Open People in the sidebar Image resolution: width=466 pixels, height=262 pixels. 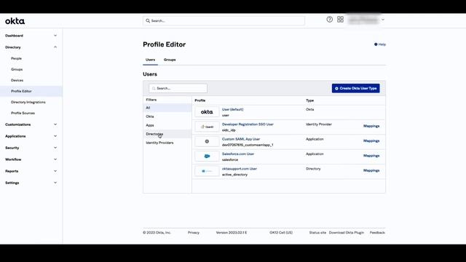[16, 58]
